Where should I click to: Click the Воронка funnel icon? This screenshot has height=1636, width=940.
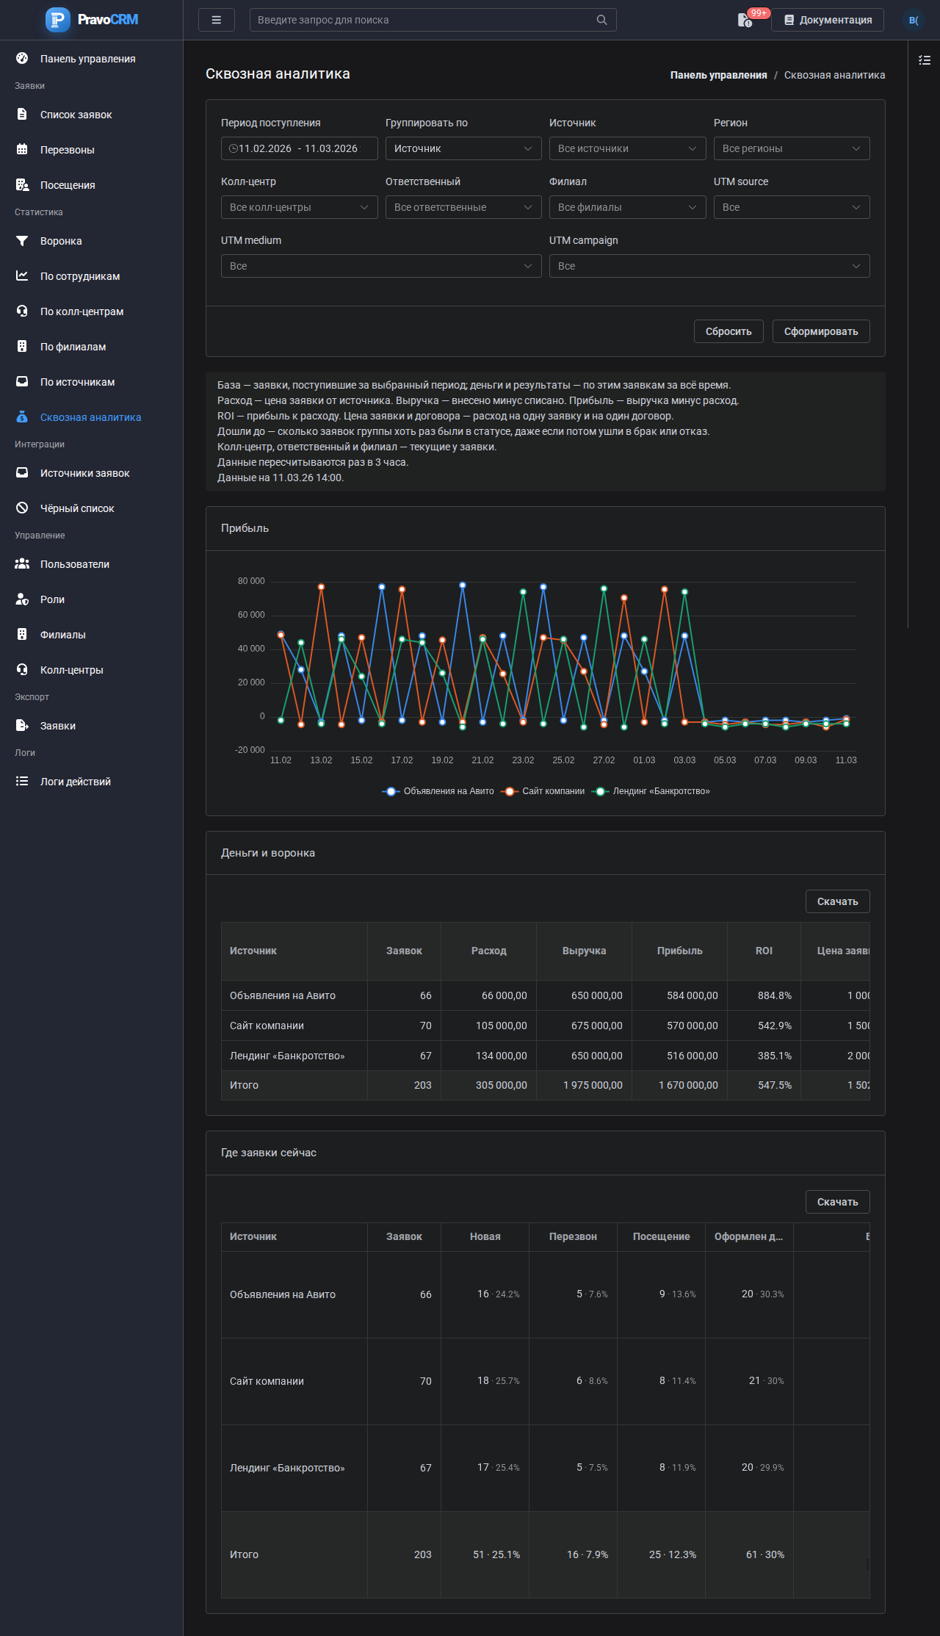(22, 240)
